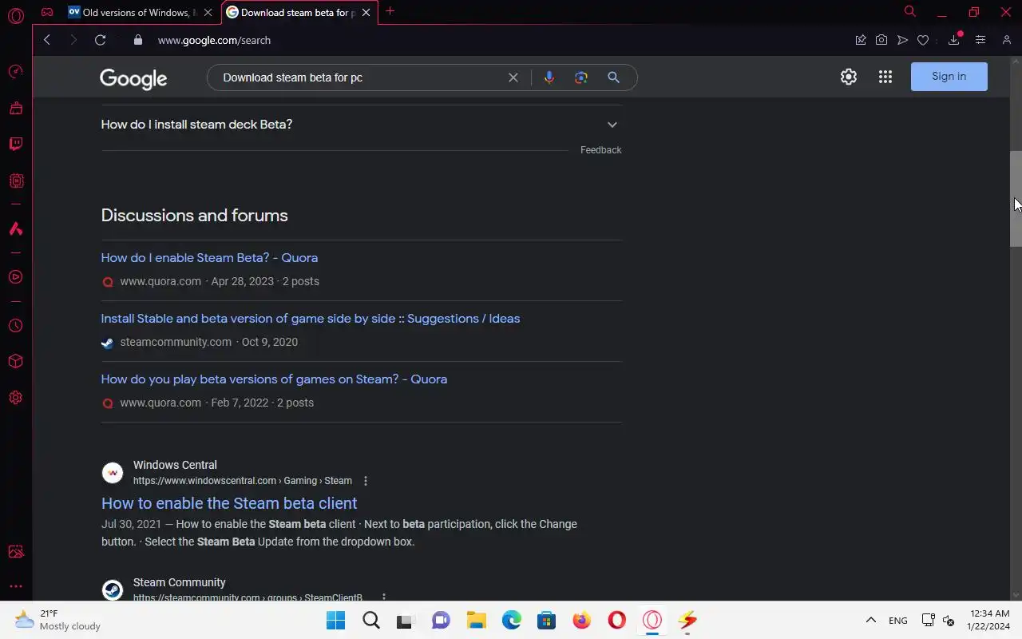Open the Google apps grid

coord(885,77)
